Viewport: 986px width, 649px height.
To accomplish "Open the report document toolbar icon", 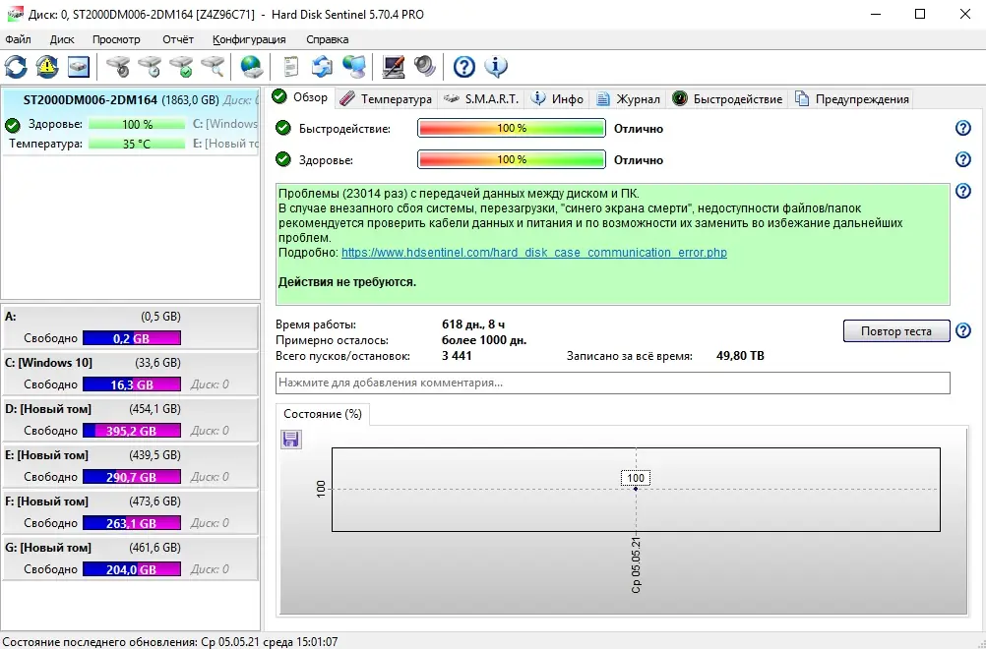I will (289, 67).
